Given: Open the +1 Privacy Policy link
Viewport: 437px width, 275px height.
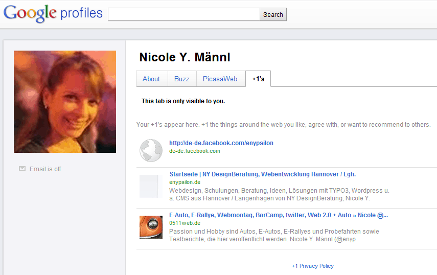Looking at the screenshot, I should (312, 266).
